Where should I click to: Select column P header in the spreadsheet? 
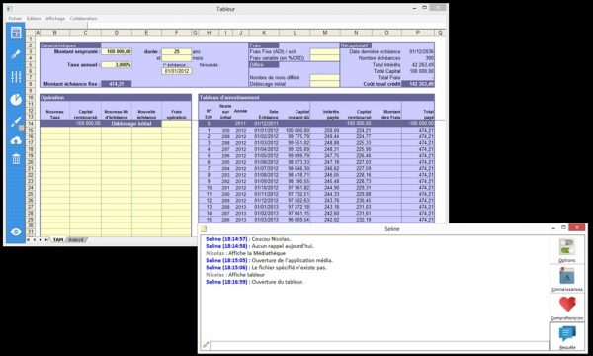pos(418,33)
